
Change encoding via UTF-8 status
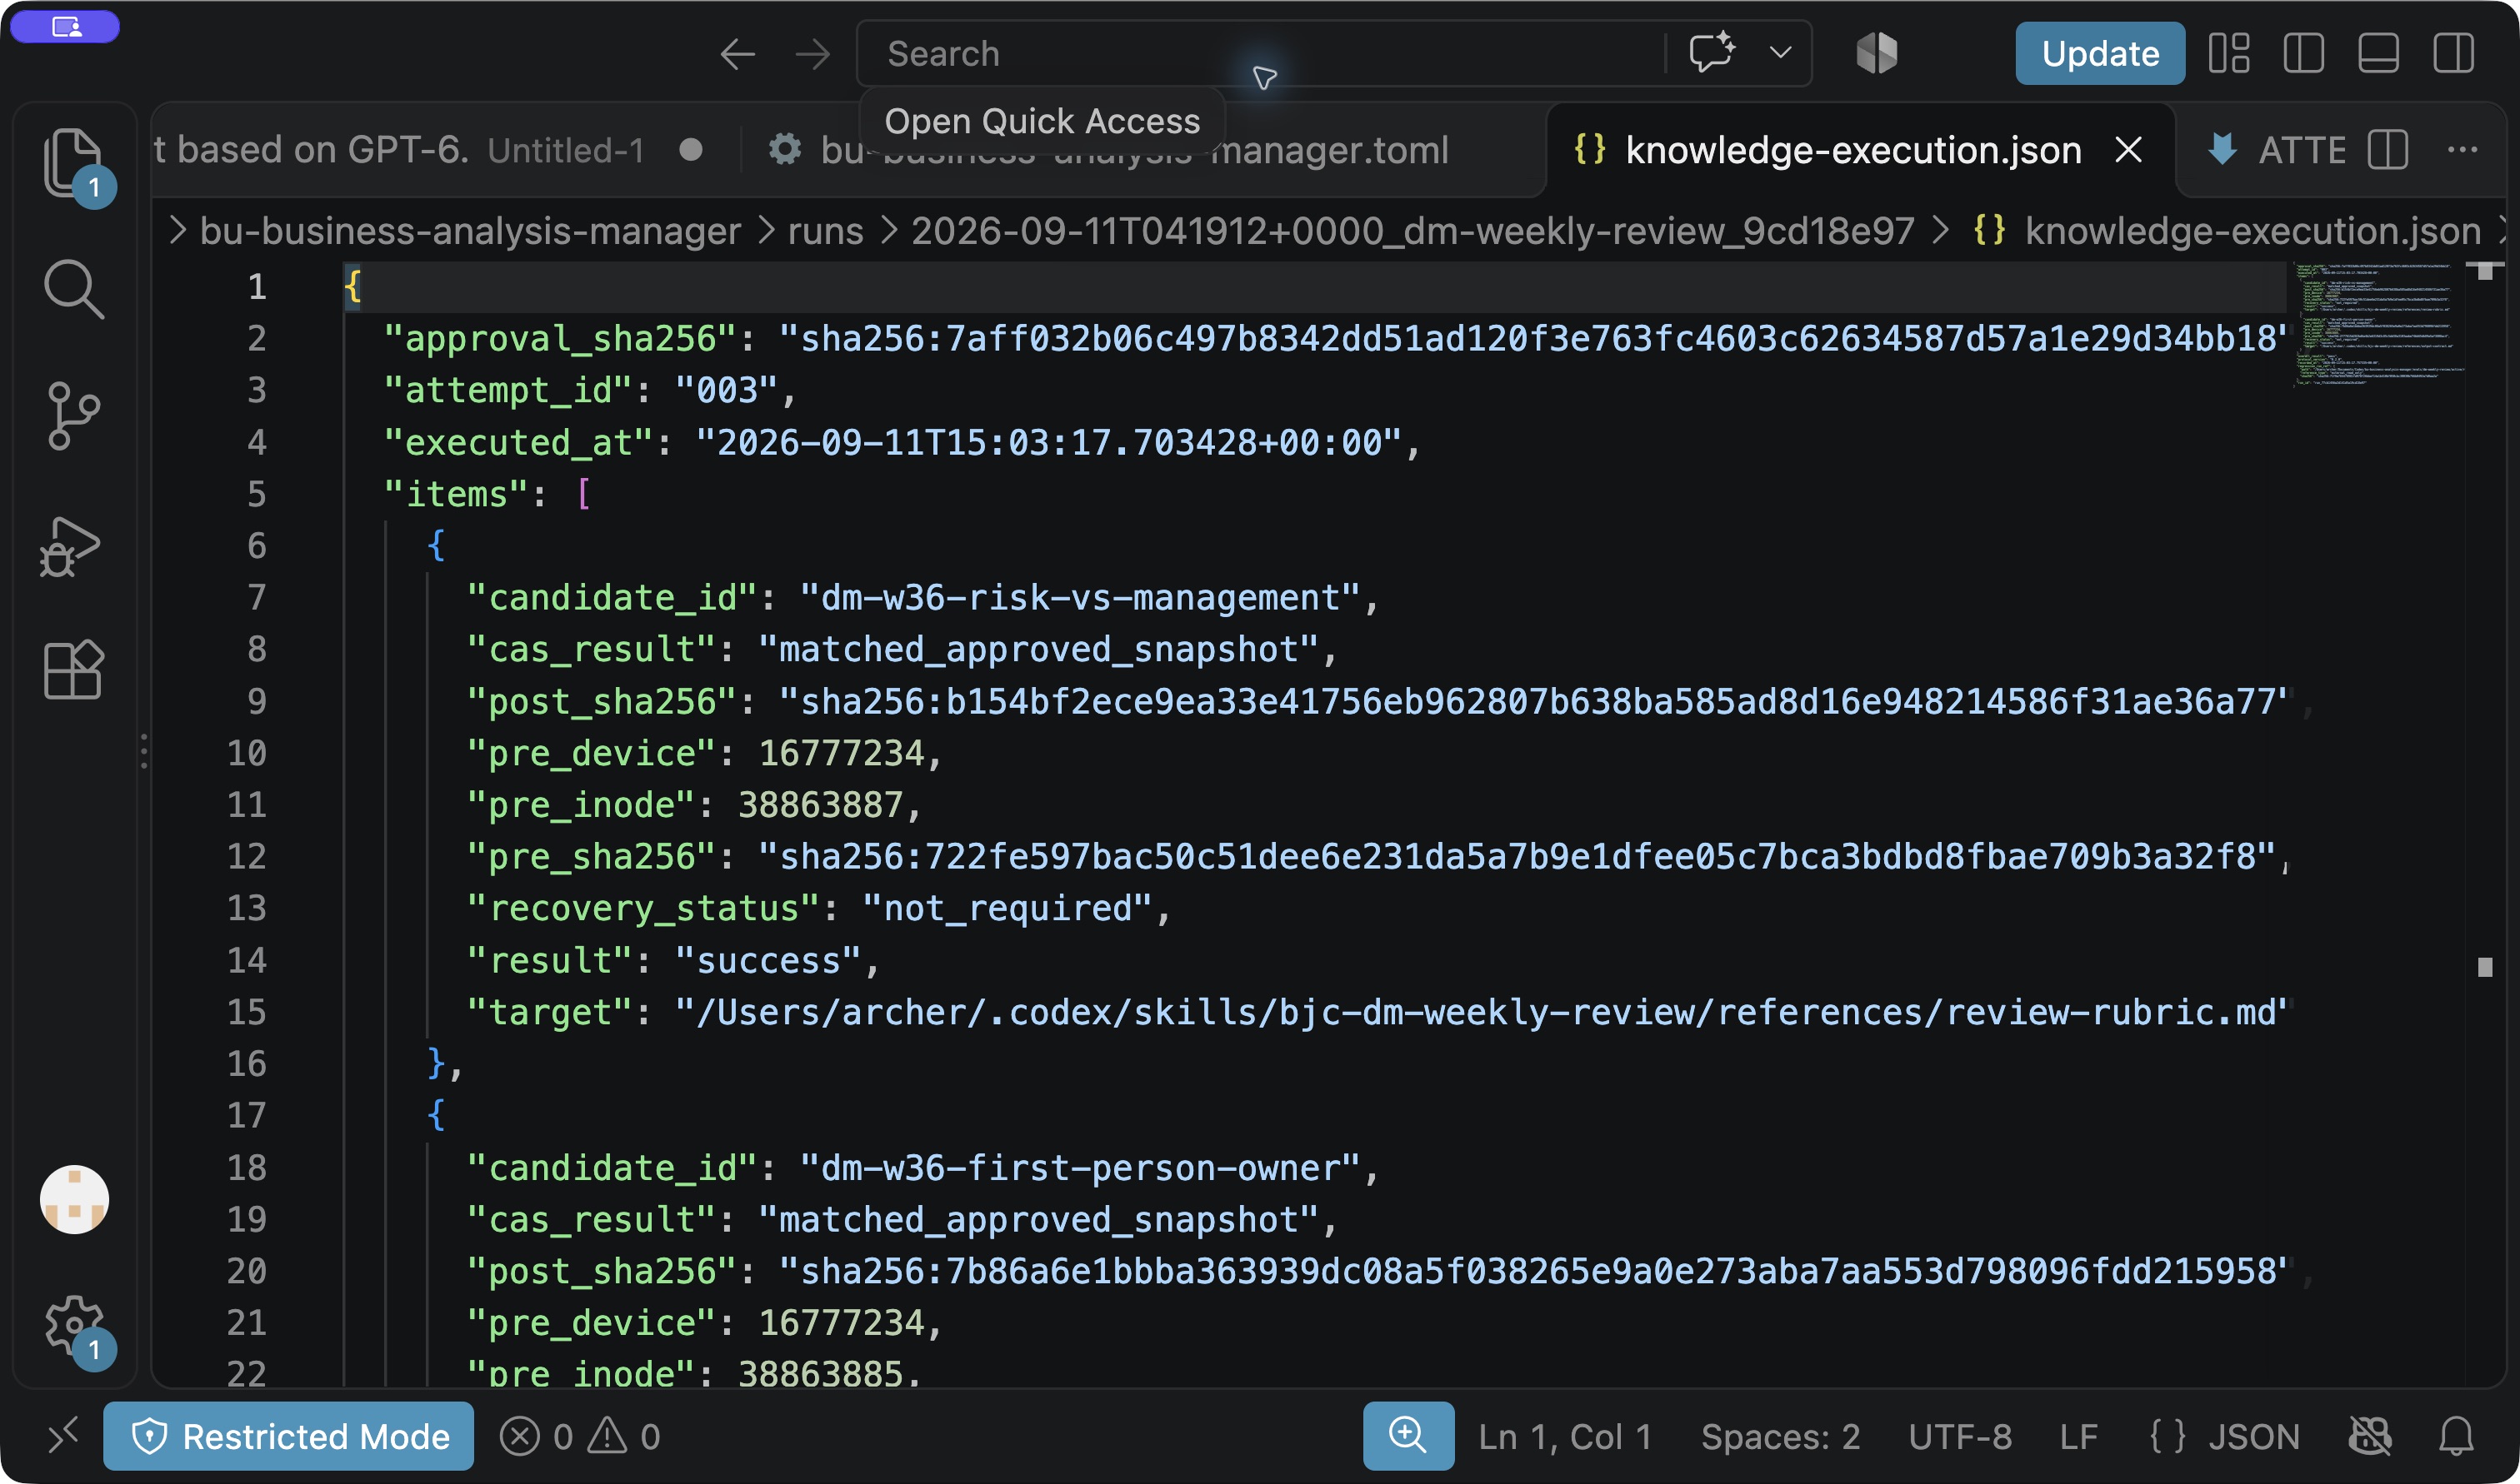[1959, 1436]
